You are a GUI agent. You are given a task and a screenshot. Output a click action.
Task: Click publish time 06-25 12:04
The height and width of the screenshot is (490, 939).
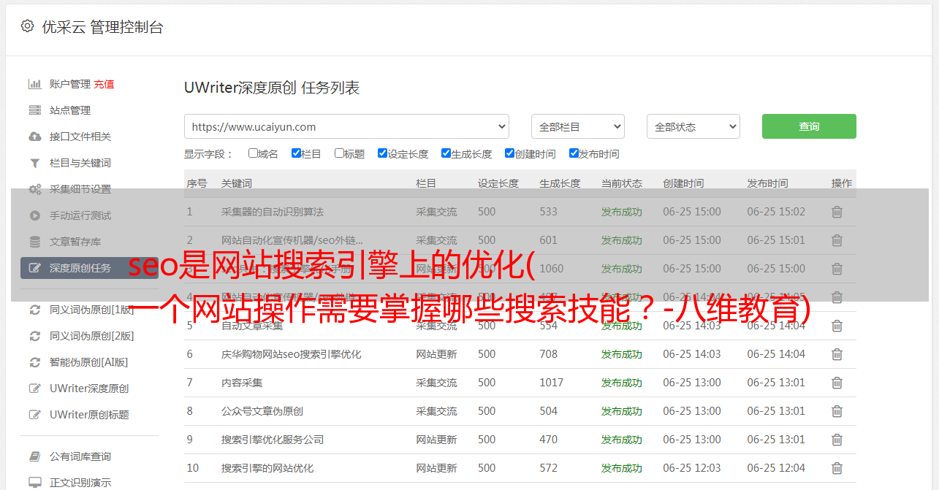[776, 468]
